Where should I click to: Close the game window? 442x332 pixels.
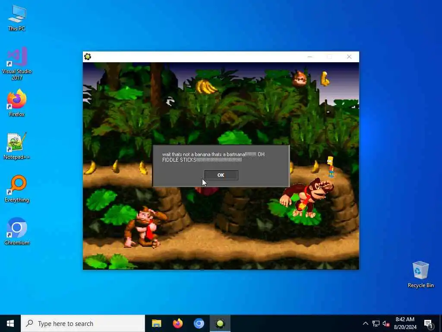[x=349, y=57]
